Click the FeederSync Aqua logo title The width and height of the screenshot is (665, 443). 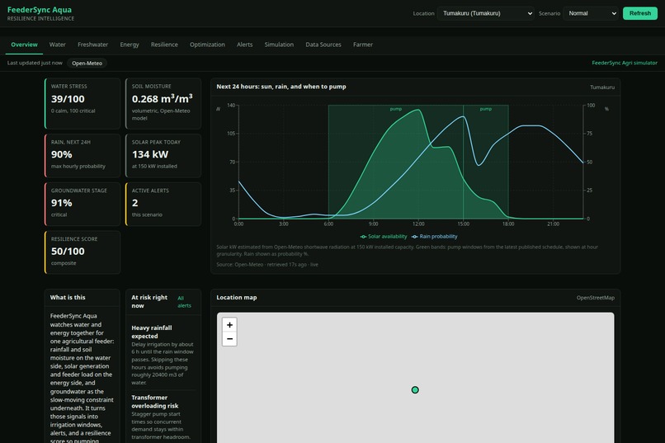tap(40, 10)
